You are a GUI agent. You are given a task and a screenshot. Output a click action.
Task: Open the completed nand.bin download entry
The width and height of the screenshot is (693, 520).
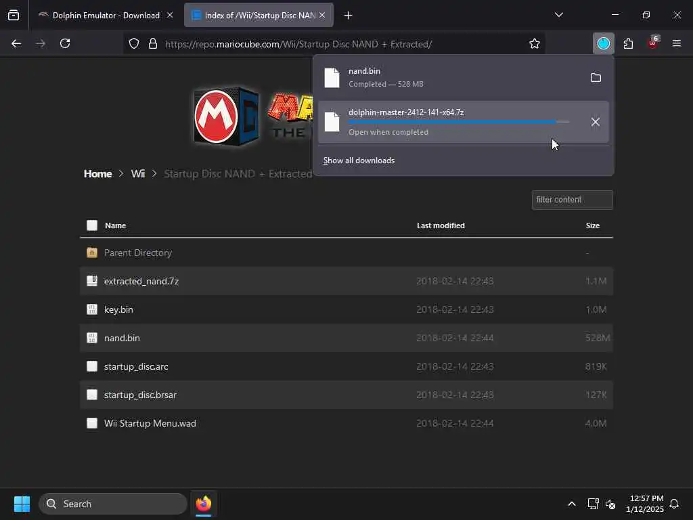coord(463,78)
